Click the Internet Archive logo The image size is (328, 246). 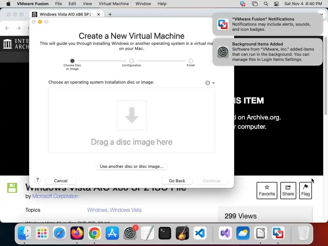click(x=16, y=44)
